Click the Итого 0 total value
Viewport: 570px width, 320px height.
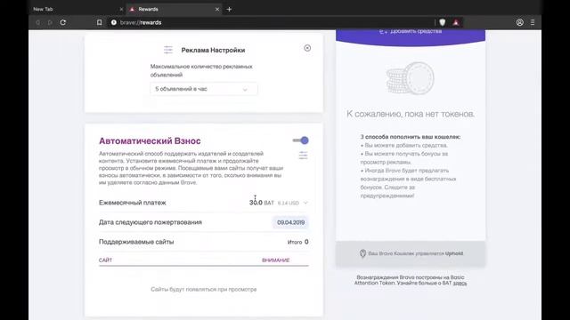pos(297,242)
